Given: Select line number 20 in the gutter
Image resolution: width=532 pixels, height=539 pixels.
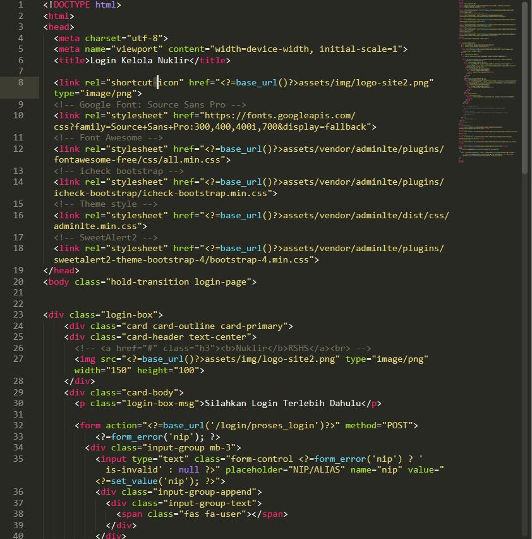Looking at the screenshot, I should 18,282.
